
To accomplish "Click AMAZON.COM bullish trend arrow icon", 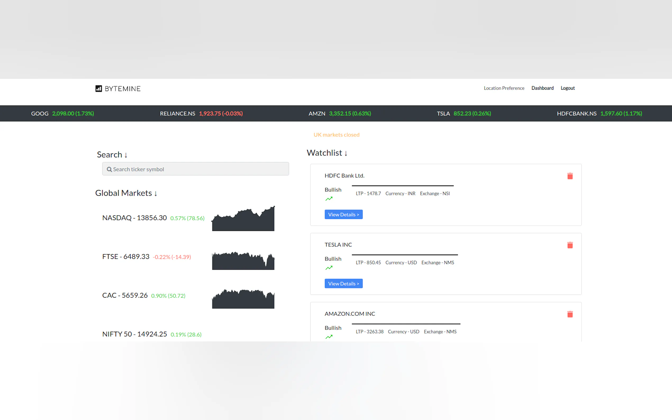I will [x=329, y=337].
